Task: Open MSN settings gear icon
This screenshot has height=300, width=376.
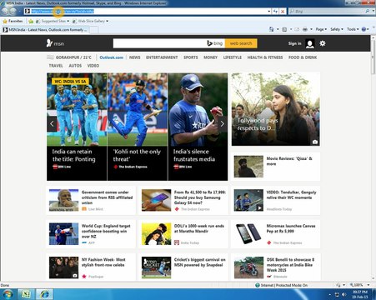Action: point(323,43)
